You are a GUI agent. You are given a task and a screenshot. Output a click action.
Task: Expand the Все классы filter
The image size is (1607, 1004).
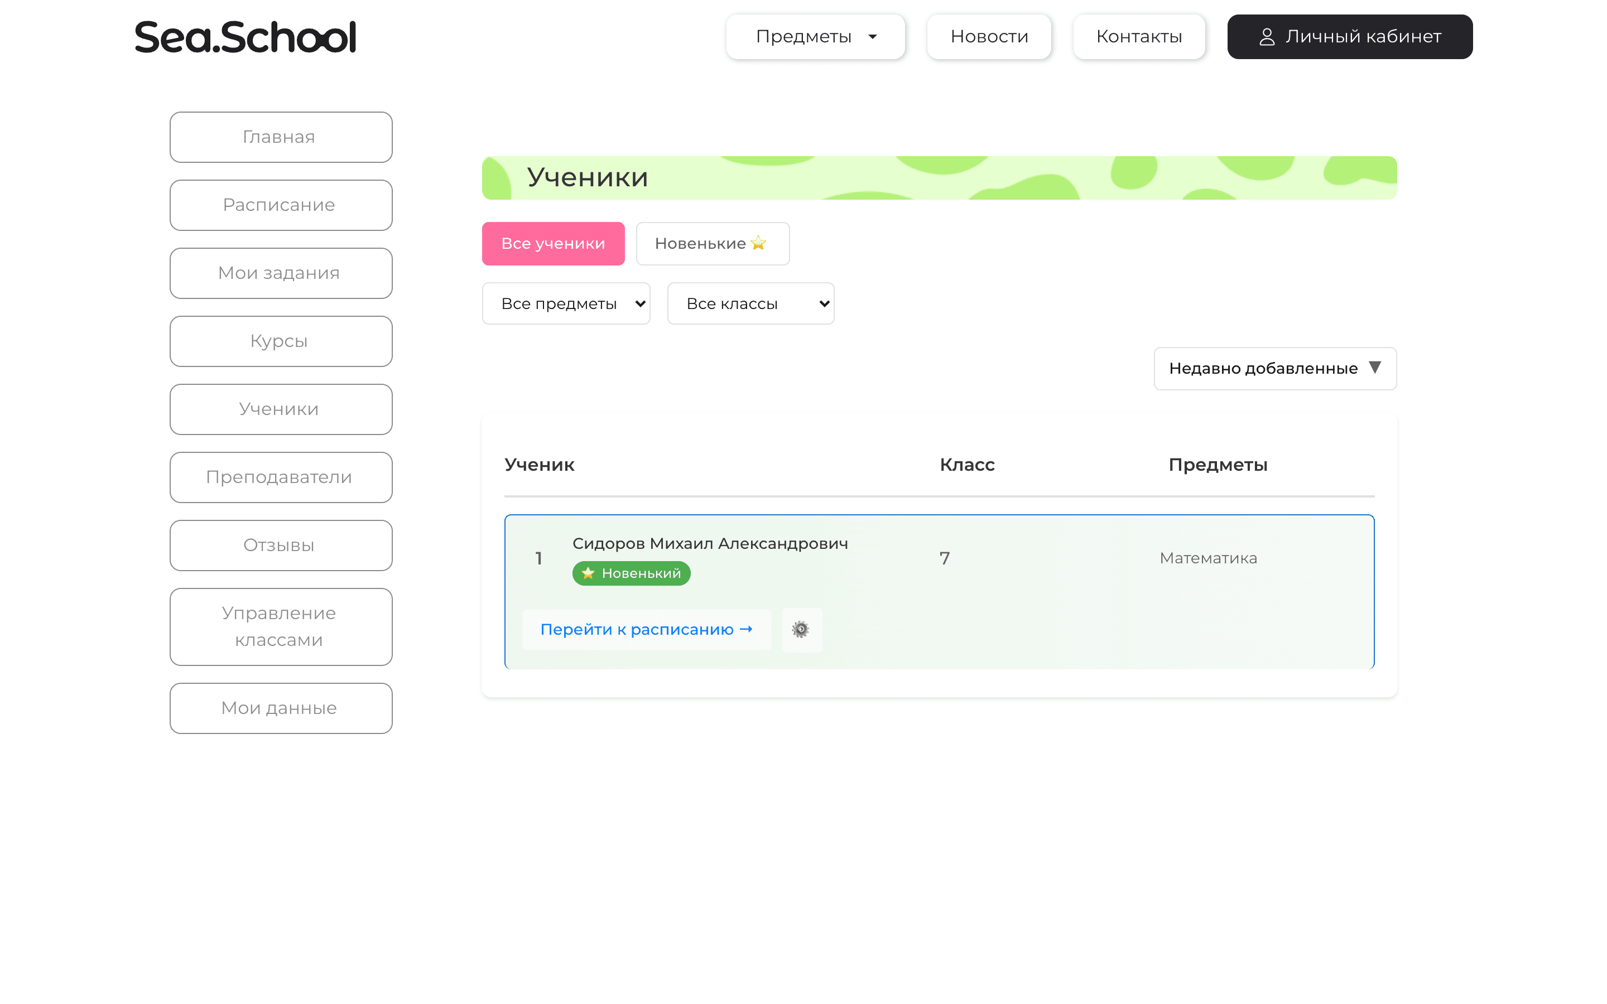750,303
